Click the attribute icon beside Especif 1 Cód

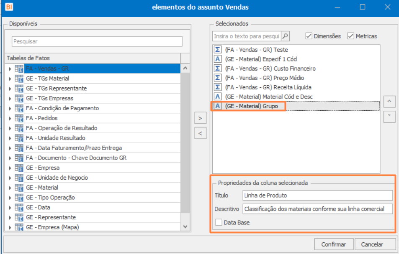point(218,59)
